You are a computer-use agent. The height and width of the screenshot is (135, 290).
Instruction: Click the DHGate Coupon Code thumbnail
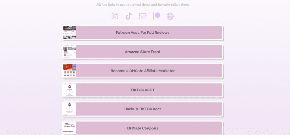pyautogui.click(x=69, y=128)
